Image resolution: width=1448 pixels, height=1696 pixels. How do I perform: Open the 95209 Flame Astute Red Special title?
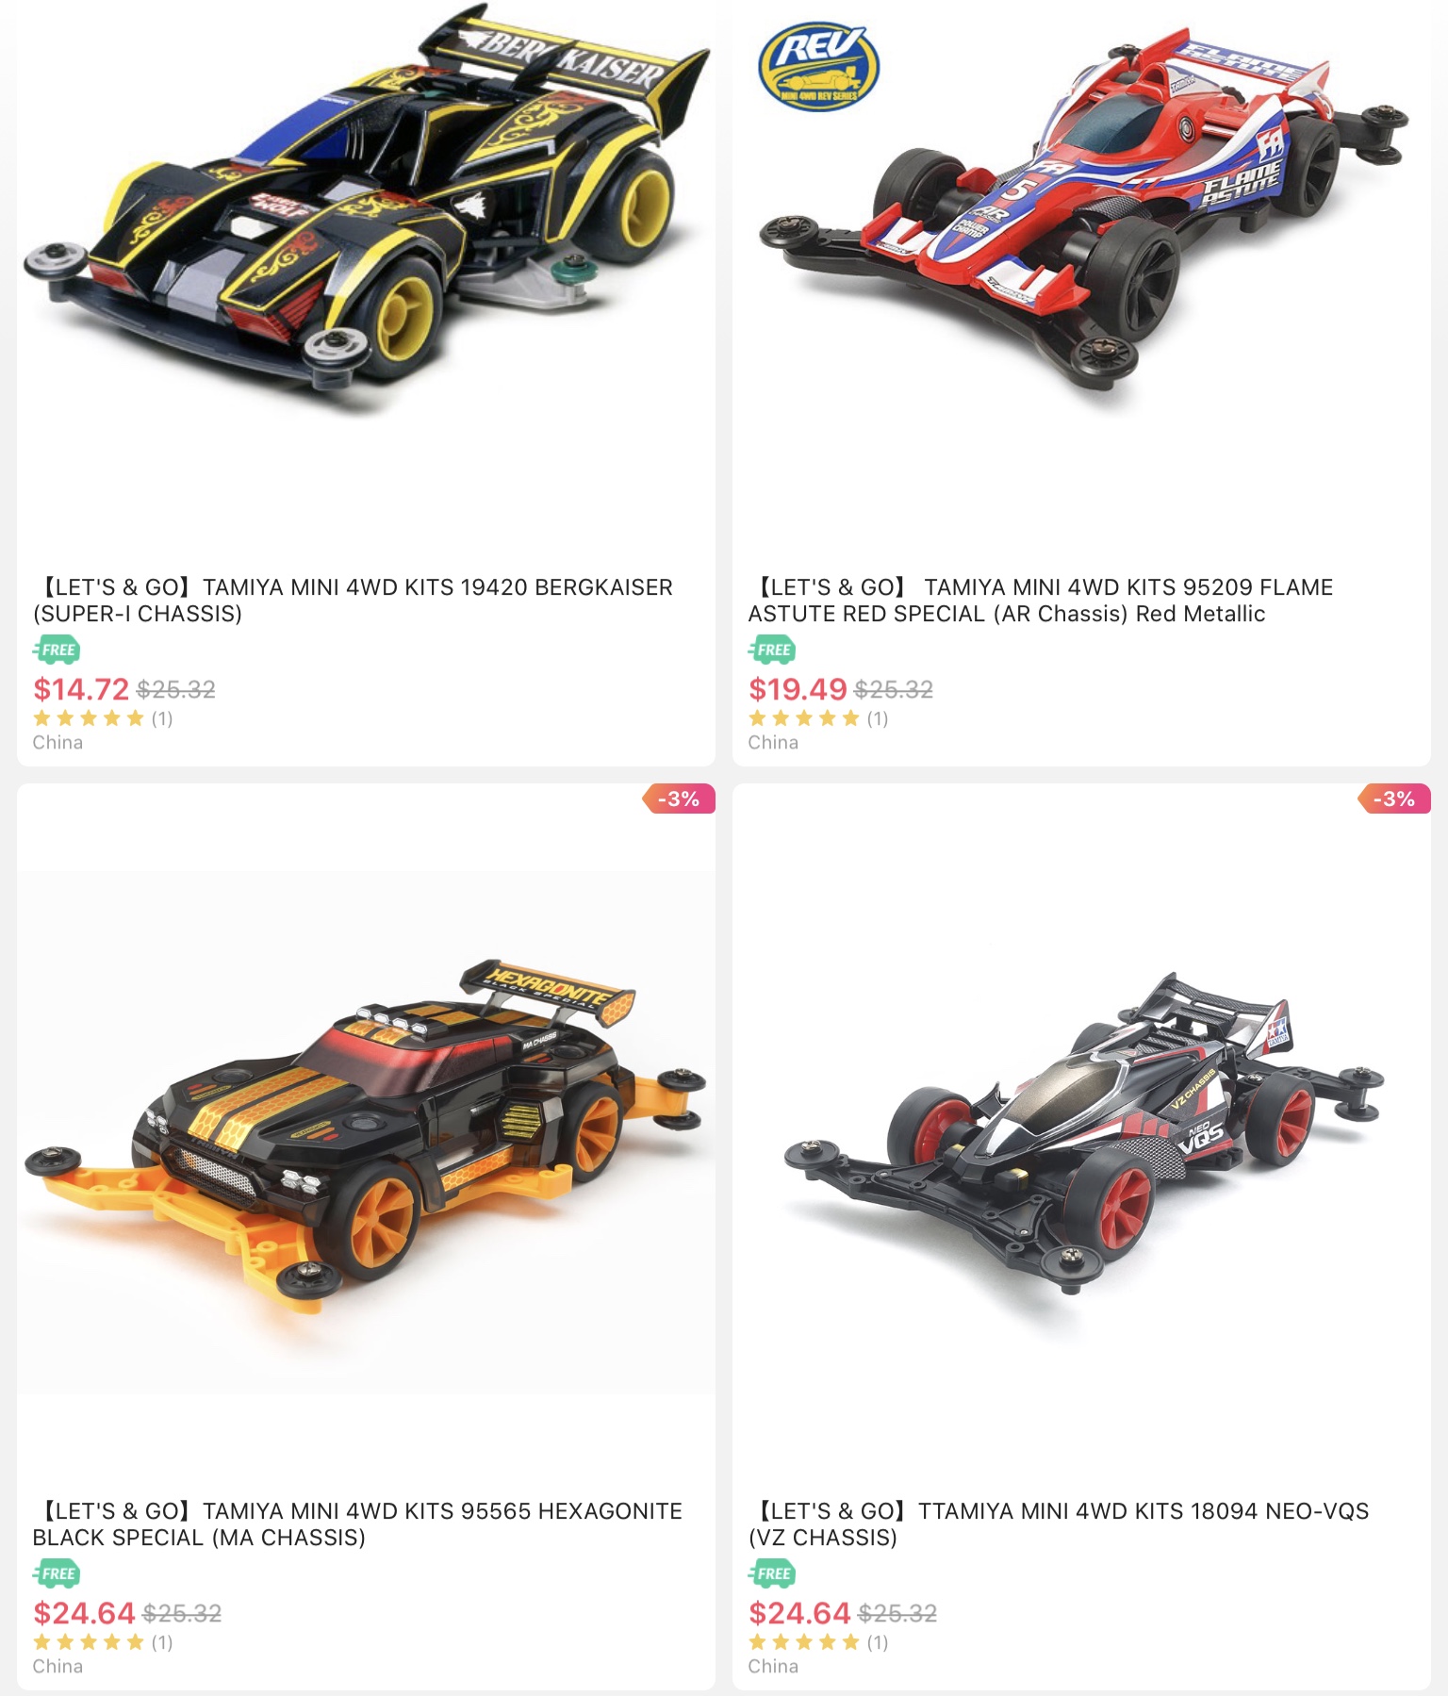coord(1041,601)
